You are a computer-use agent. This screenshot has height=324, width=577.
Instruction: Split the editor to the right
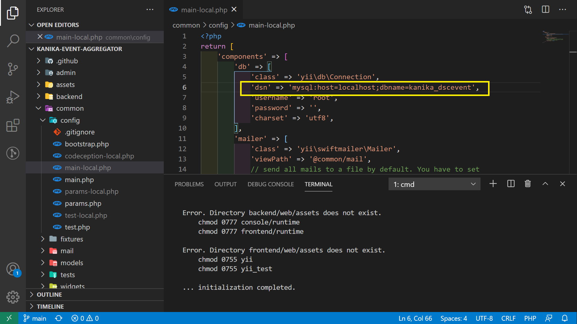click(x=545, y=10)
